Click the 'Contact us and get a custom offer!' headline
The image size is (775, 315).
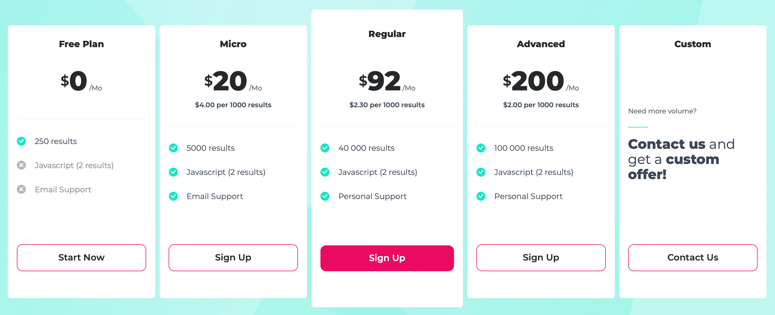pyautogui.click(x=681, y=159)
